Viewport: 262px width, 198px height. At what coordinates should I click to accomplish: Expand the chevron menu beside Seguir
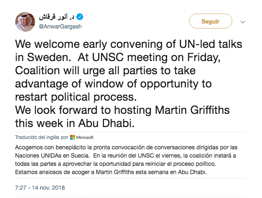click(x=243, y=22)
